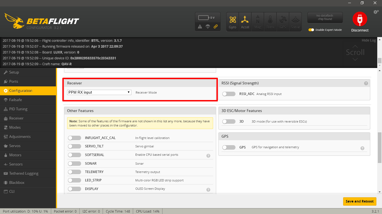This screenshot has width=382, height=214.
Task: Toggle Enable Expert Mode switch
Action: (x=311, y=30)
